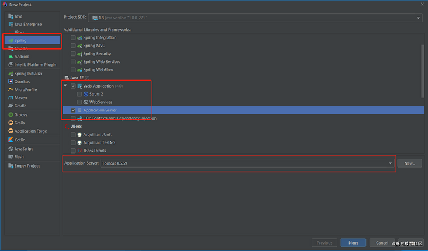Click the frameworks list vertical scrollbar

click(x=423, y=71)
